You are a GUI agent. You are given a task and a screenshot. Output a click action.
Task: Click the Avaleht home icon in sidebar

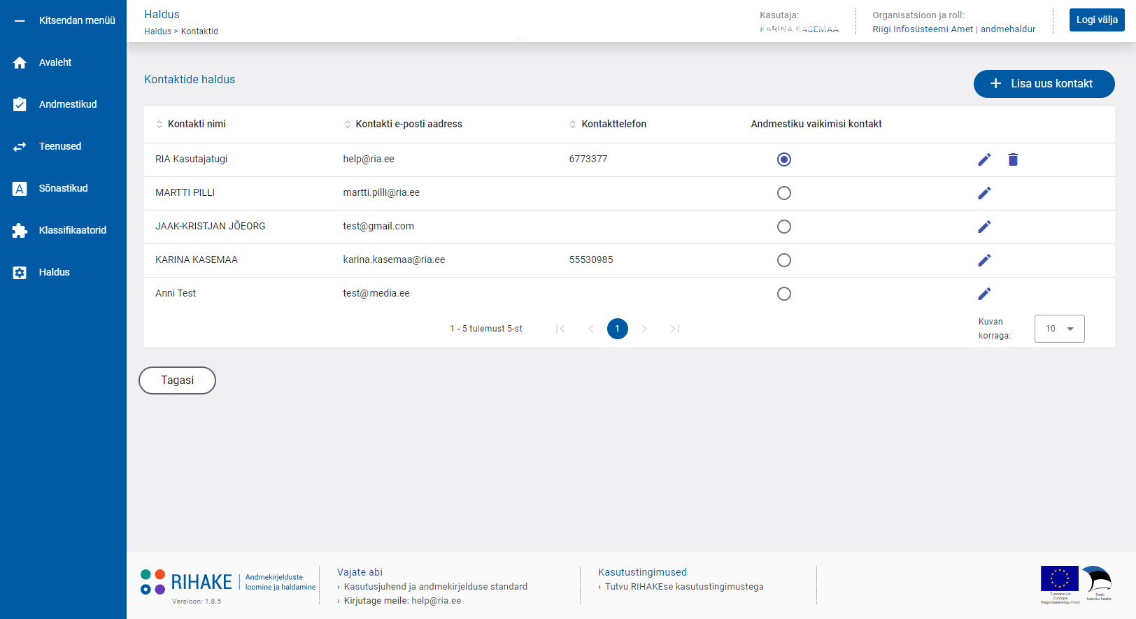[20, 63]
